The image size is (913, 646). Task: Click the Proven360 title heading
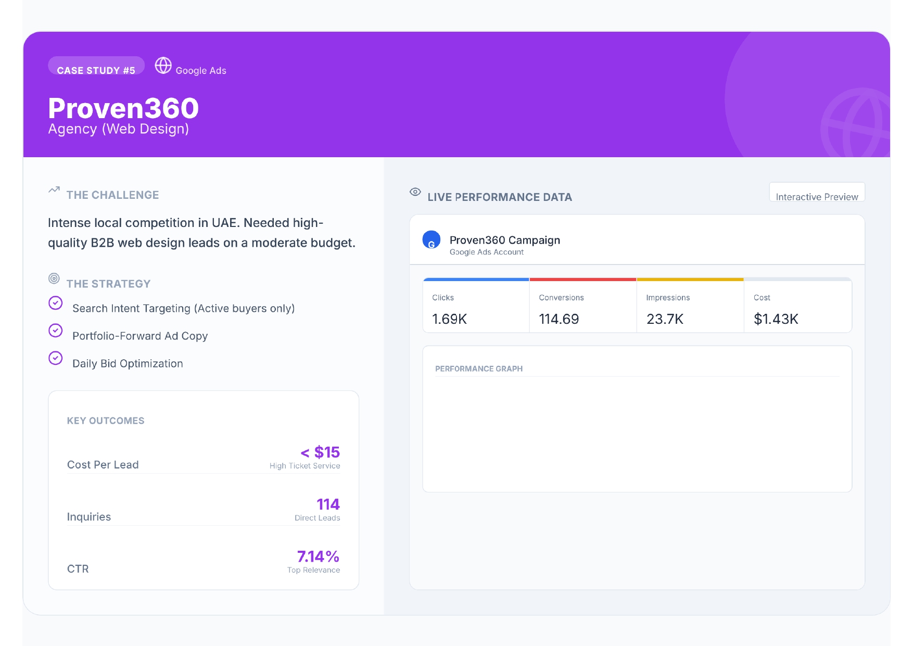click(x=123, y=108)
